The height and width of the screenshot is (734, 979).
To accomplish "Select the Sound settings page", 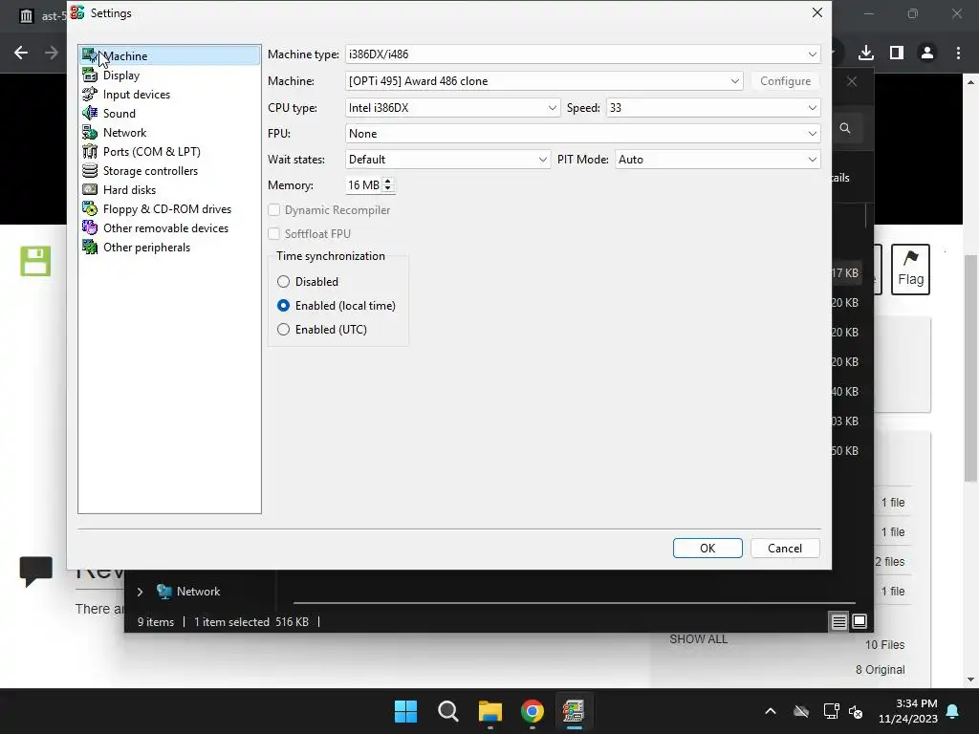I will tap(120, 113).
